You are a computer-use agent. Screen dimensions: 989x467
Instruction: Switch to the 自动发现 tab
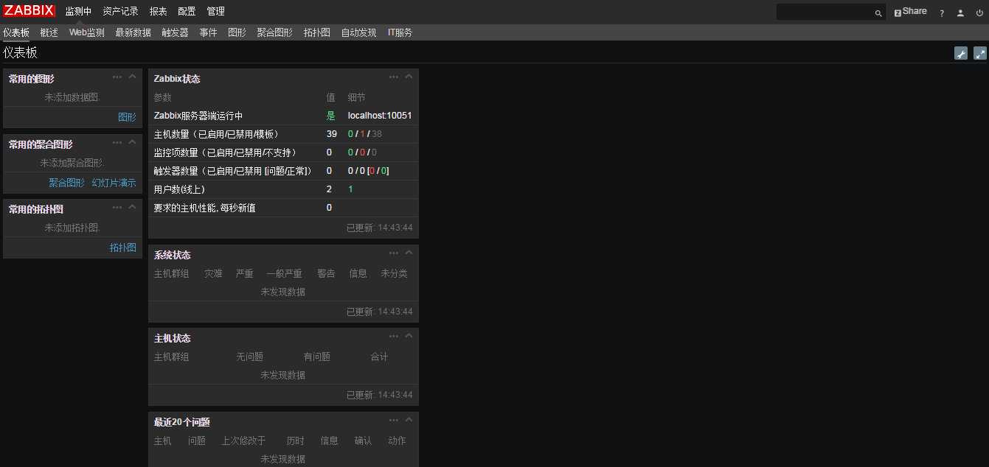(x=359, y=32)
